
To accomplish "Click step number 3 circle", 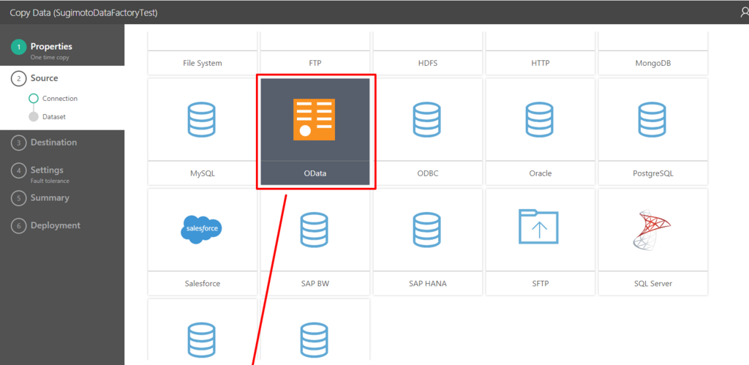I will coord(18,143).
